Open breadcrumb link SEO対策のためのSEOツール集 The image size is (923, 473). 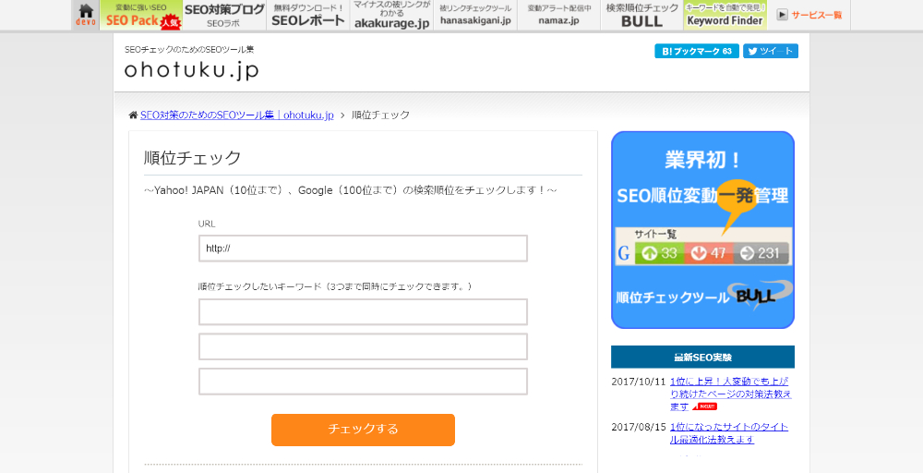(x=236, y=115)
